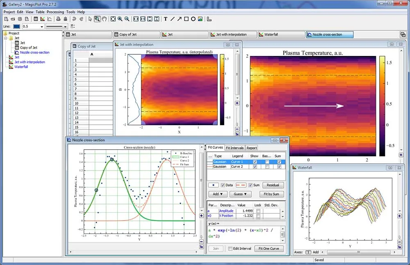410x265 pixels.
Task: Select the rectangle drawing tool
Action: [x=186, y=19]
